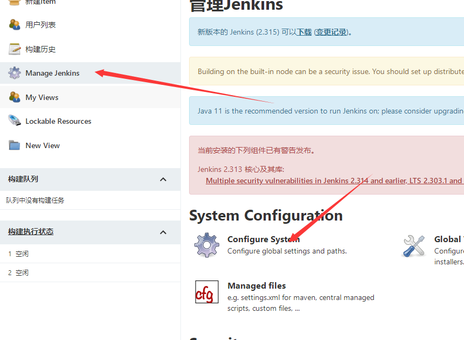The width and height of the screenshot is (464, 340).
Task: Open 用户列表 in the sidebar
Action: (41, 24)
